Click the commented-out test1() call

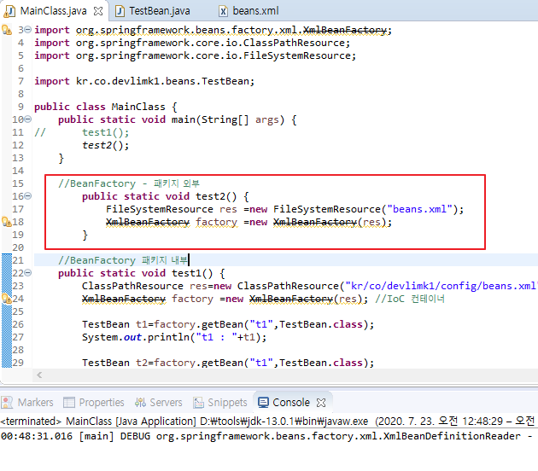click(x=106, y=132)
